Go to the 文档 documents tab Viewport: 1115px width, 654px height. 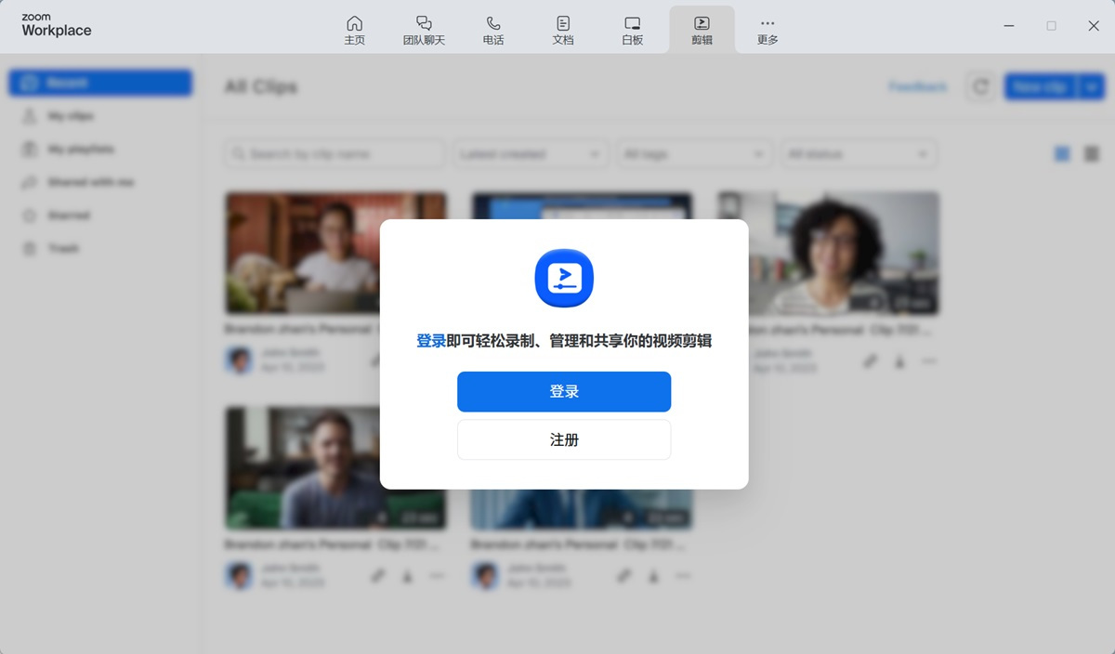(563, 30)
